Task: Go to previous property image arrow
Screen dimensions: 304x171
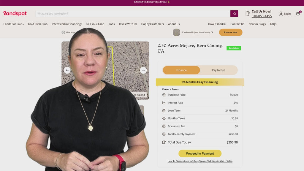Action: 67,70
